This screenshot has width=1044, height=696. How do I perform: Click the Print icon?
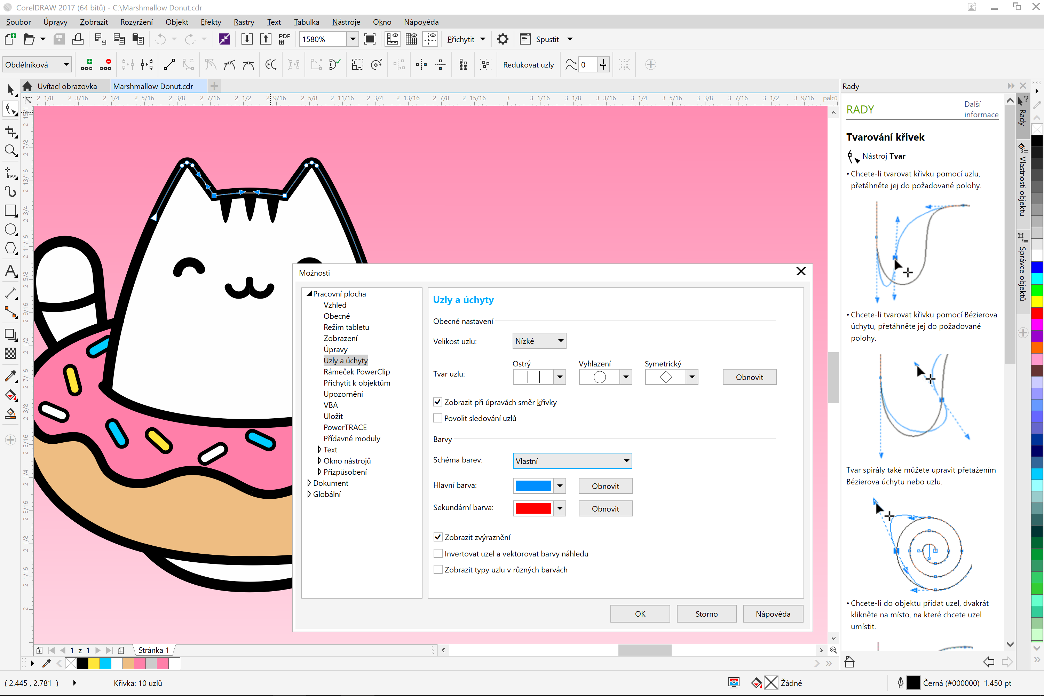tap(78, 39)
